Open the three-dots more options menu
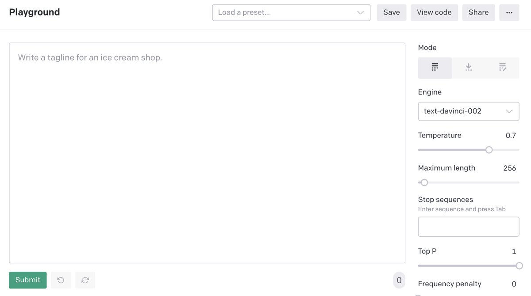The width and height of the screenshot is (531, 296). 509,12
